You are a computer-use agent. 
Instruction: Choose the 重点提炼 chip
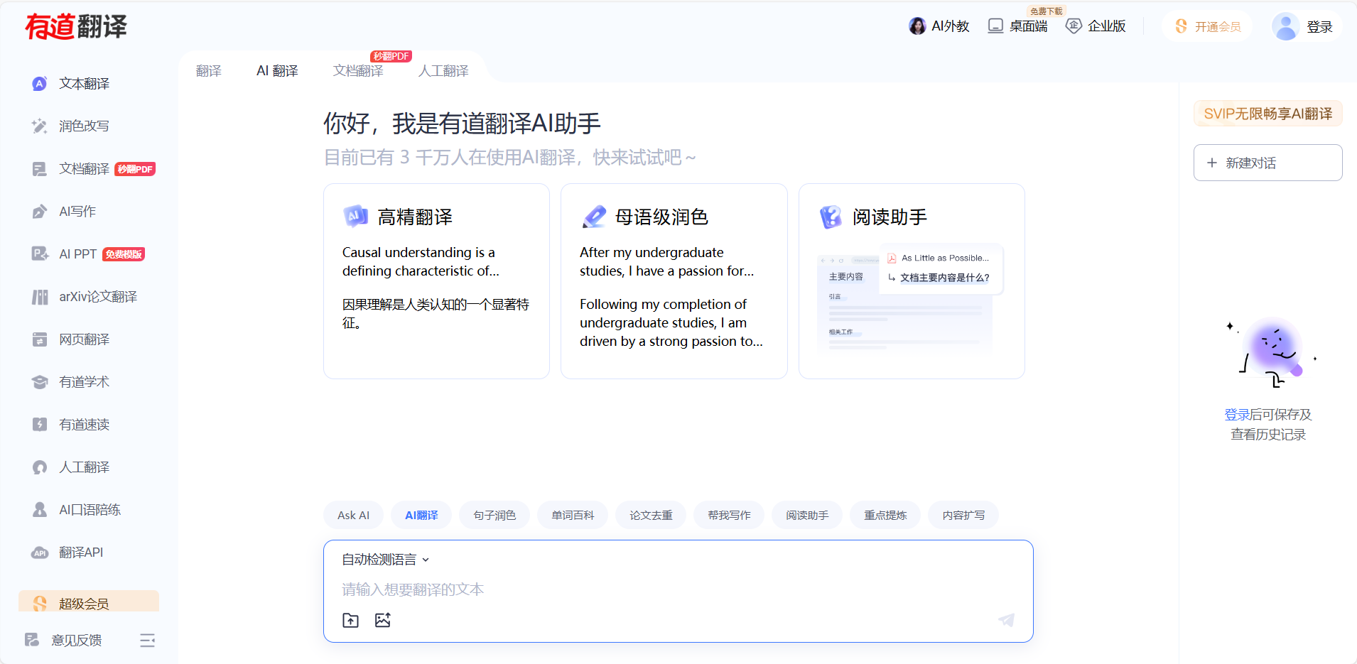[885, 515]
